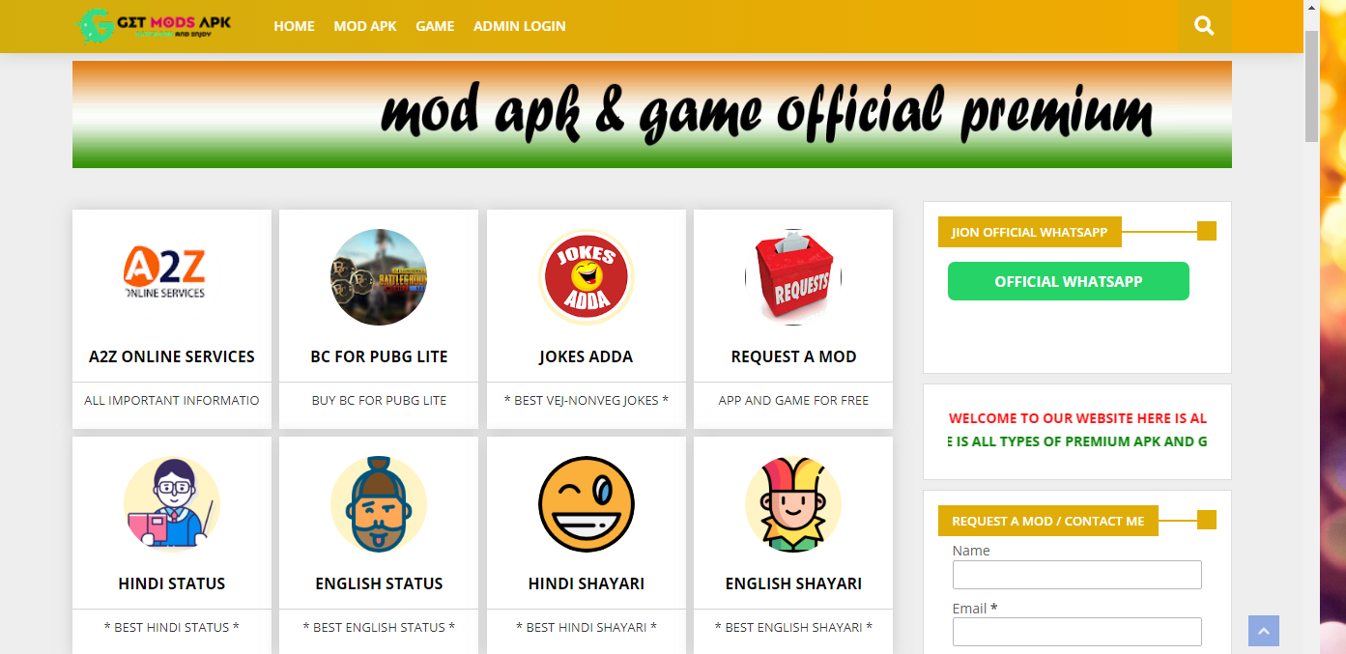This screenshot has height=654, width=1346.
Task: Select the English Status bearded man icon
Action: [379, 504]
